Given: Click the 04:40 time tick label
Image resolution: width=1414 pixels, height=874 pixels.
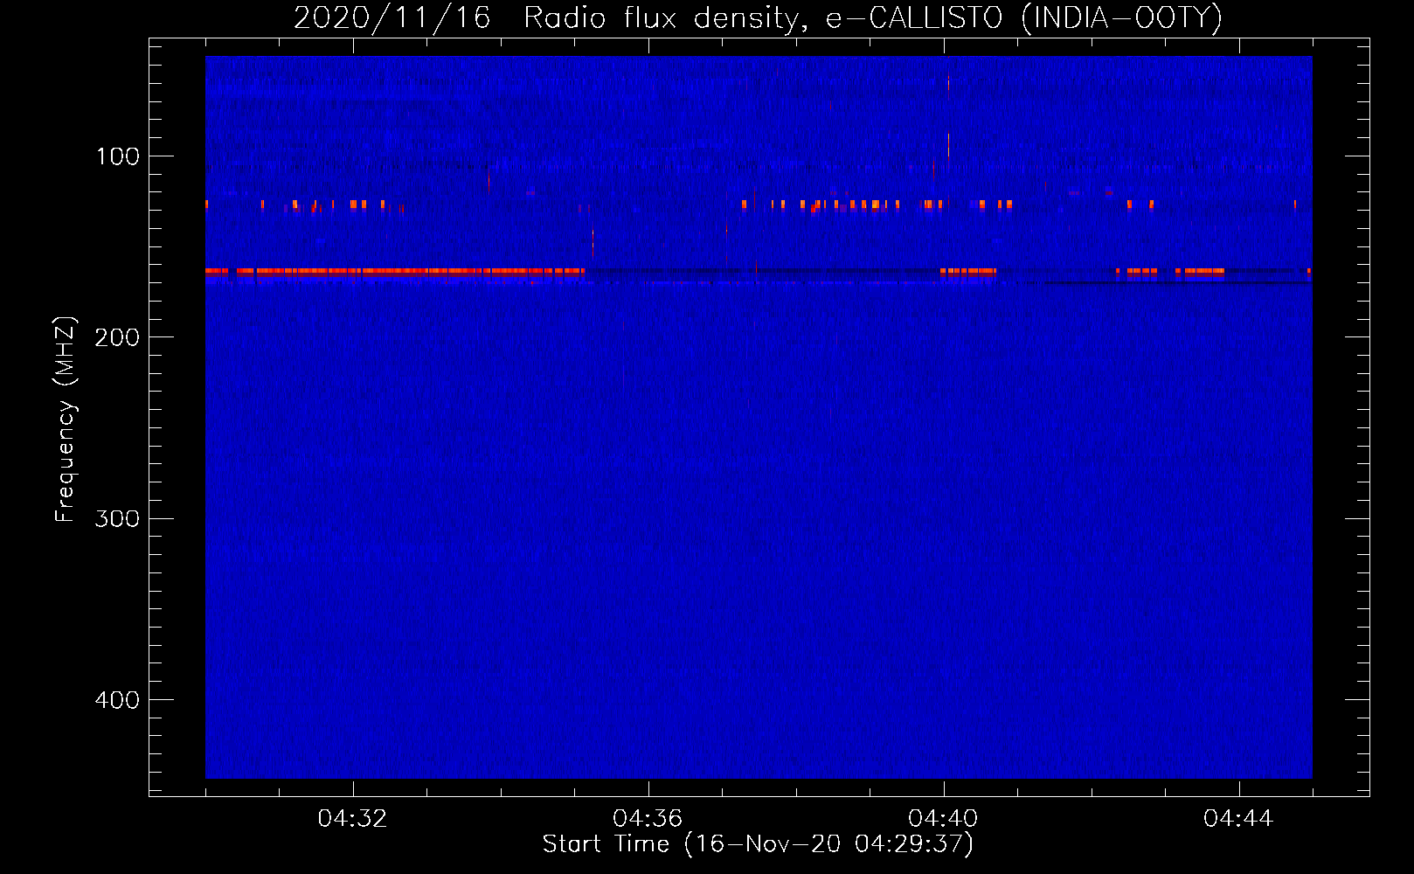Looking at the screenshot, I should [943, 819].
